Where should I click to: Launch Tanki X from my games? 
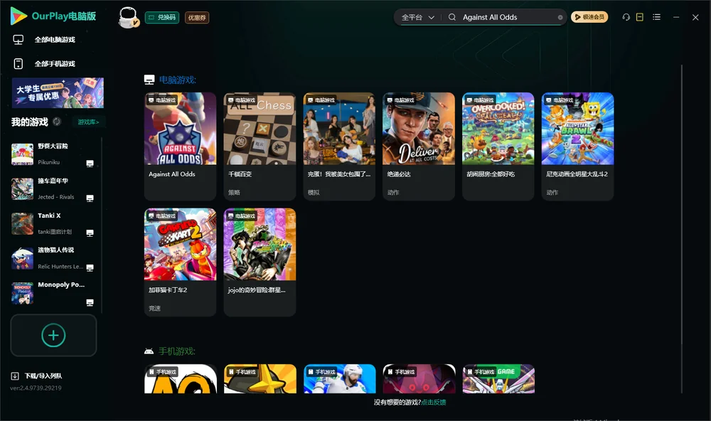53,223
